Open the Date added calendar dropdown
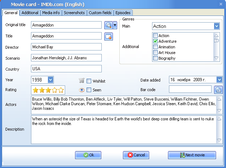 tap(219, 80)
